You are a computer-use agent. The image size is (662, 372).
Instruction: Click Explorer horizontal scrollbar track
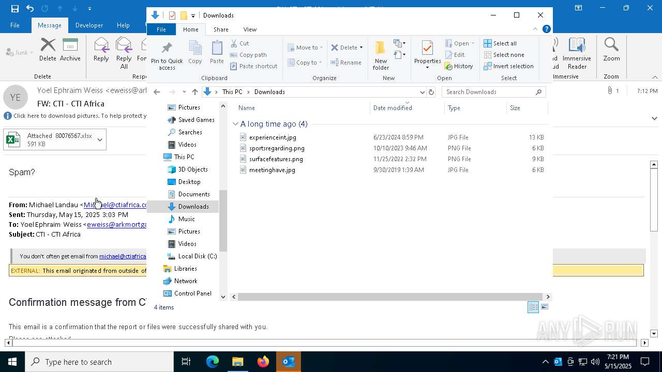click(391, 297)
